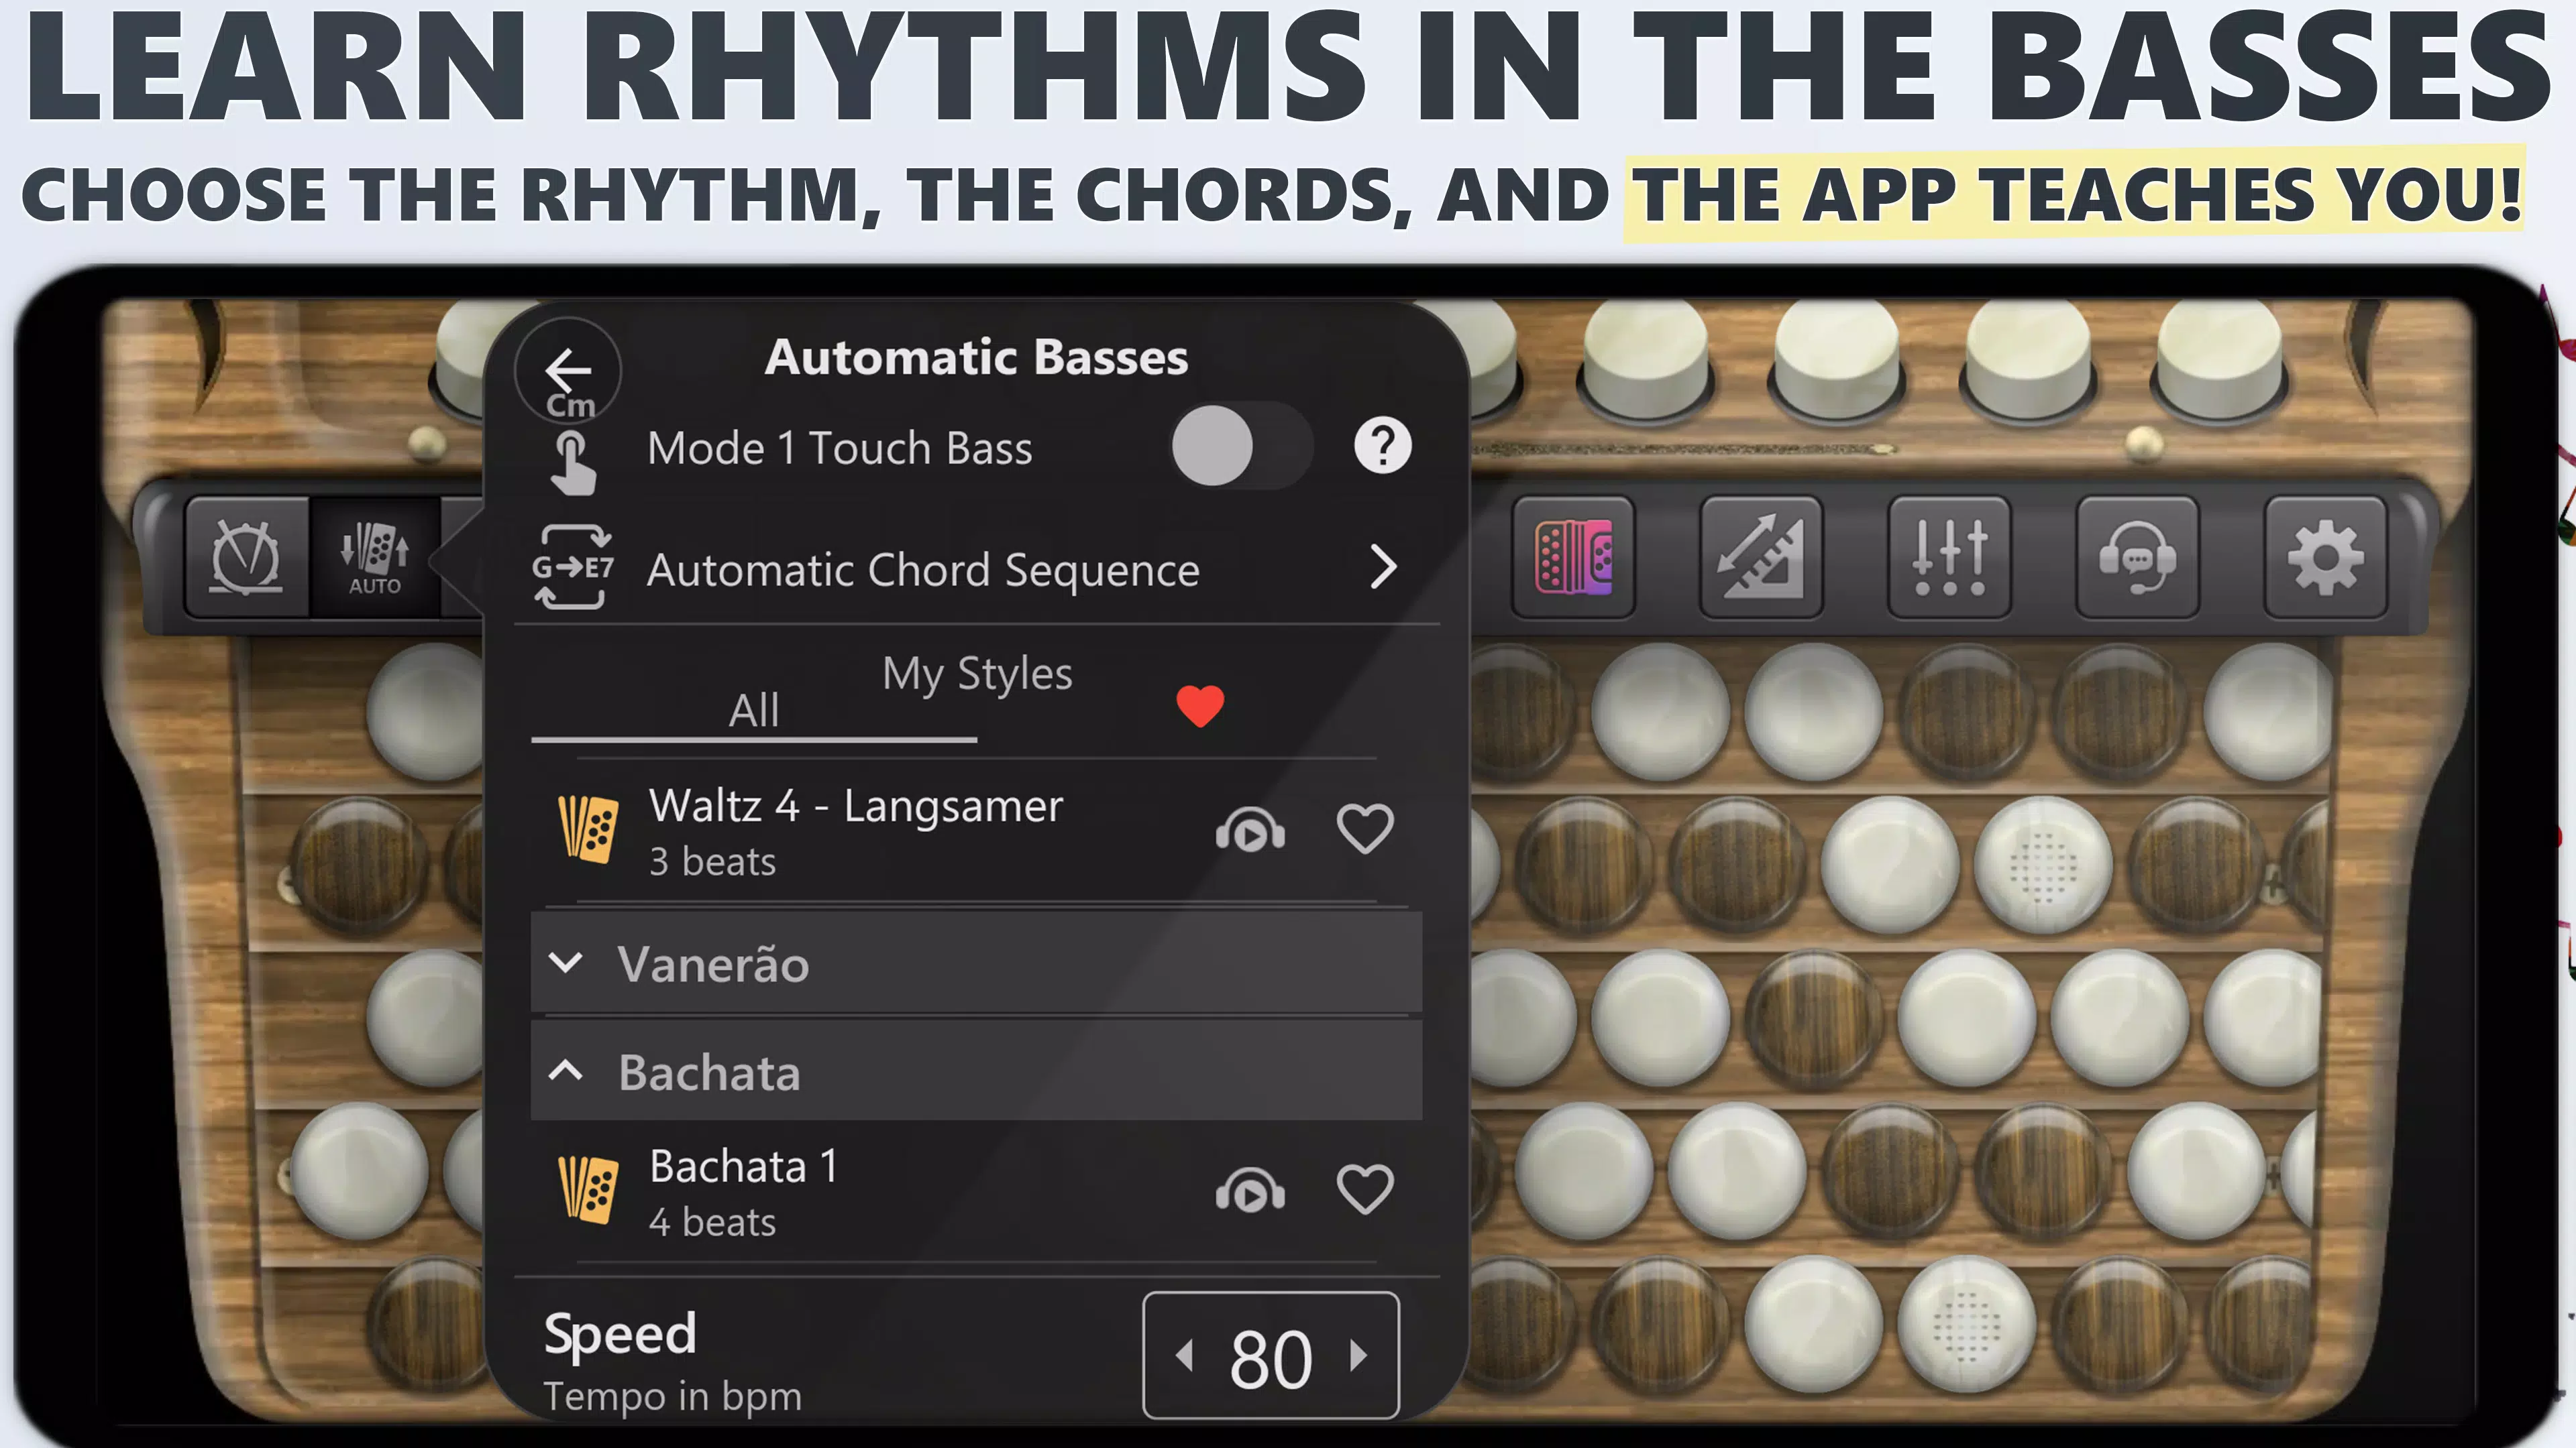Image resolution: width=2576 pixels, height=1448 pixels.
Task: Click the metronome/tempo icon
Action: click(x=246, y=553)
